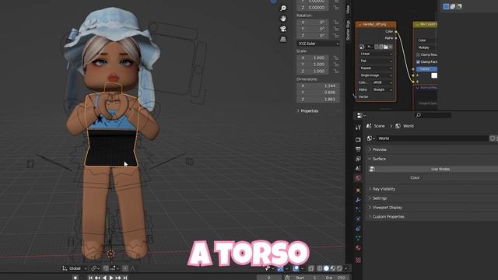Screen dimensions: 498x280
Task: Open the World properties tab icon
Action: [358, 178]
